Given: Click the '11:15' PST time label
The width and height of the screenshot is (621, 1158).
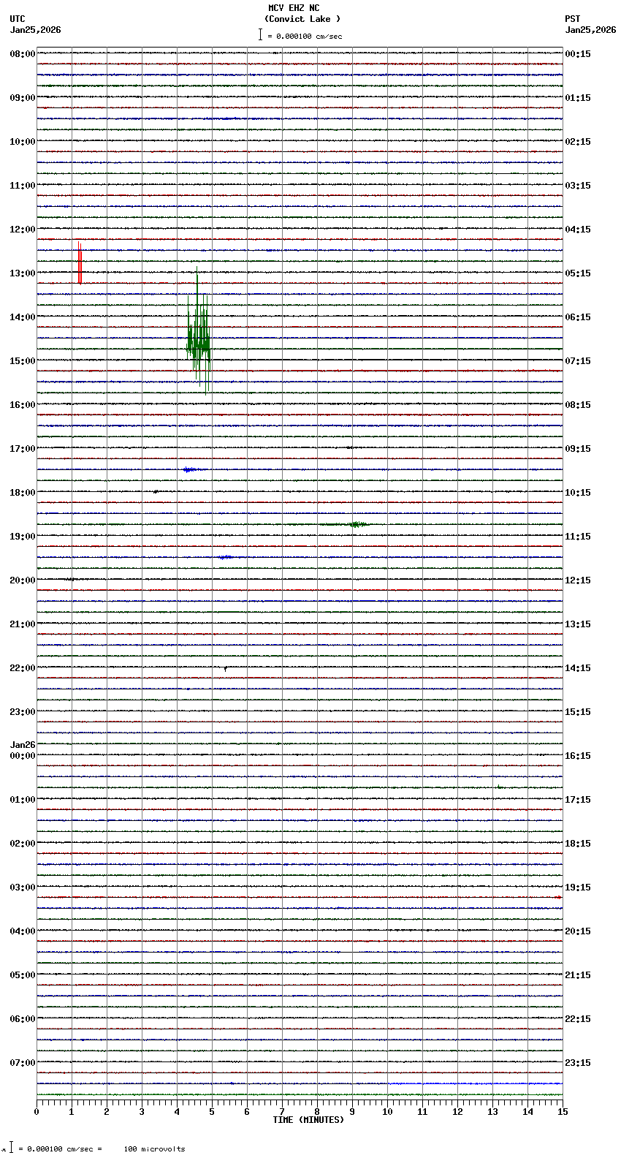Looking at the screenshot, I should pyautogui.click(x=578, y=537).
